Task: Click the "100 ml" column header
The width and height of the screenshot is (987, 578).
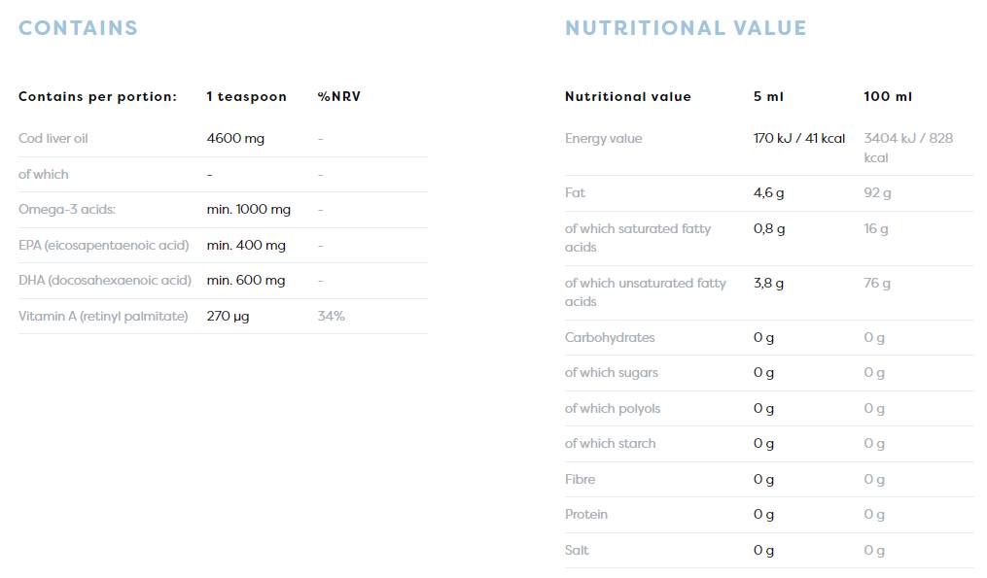Action: point(888,96)
